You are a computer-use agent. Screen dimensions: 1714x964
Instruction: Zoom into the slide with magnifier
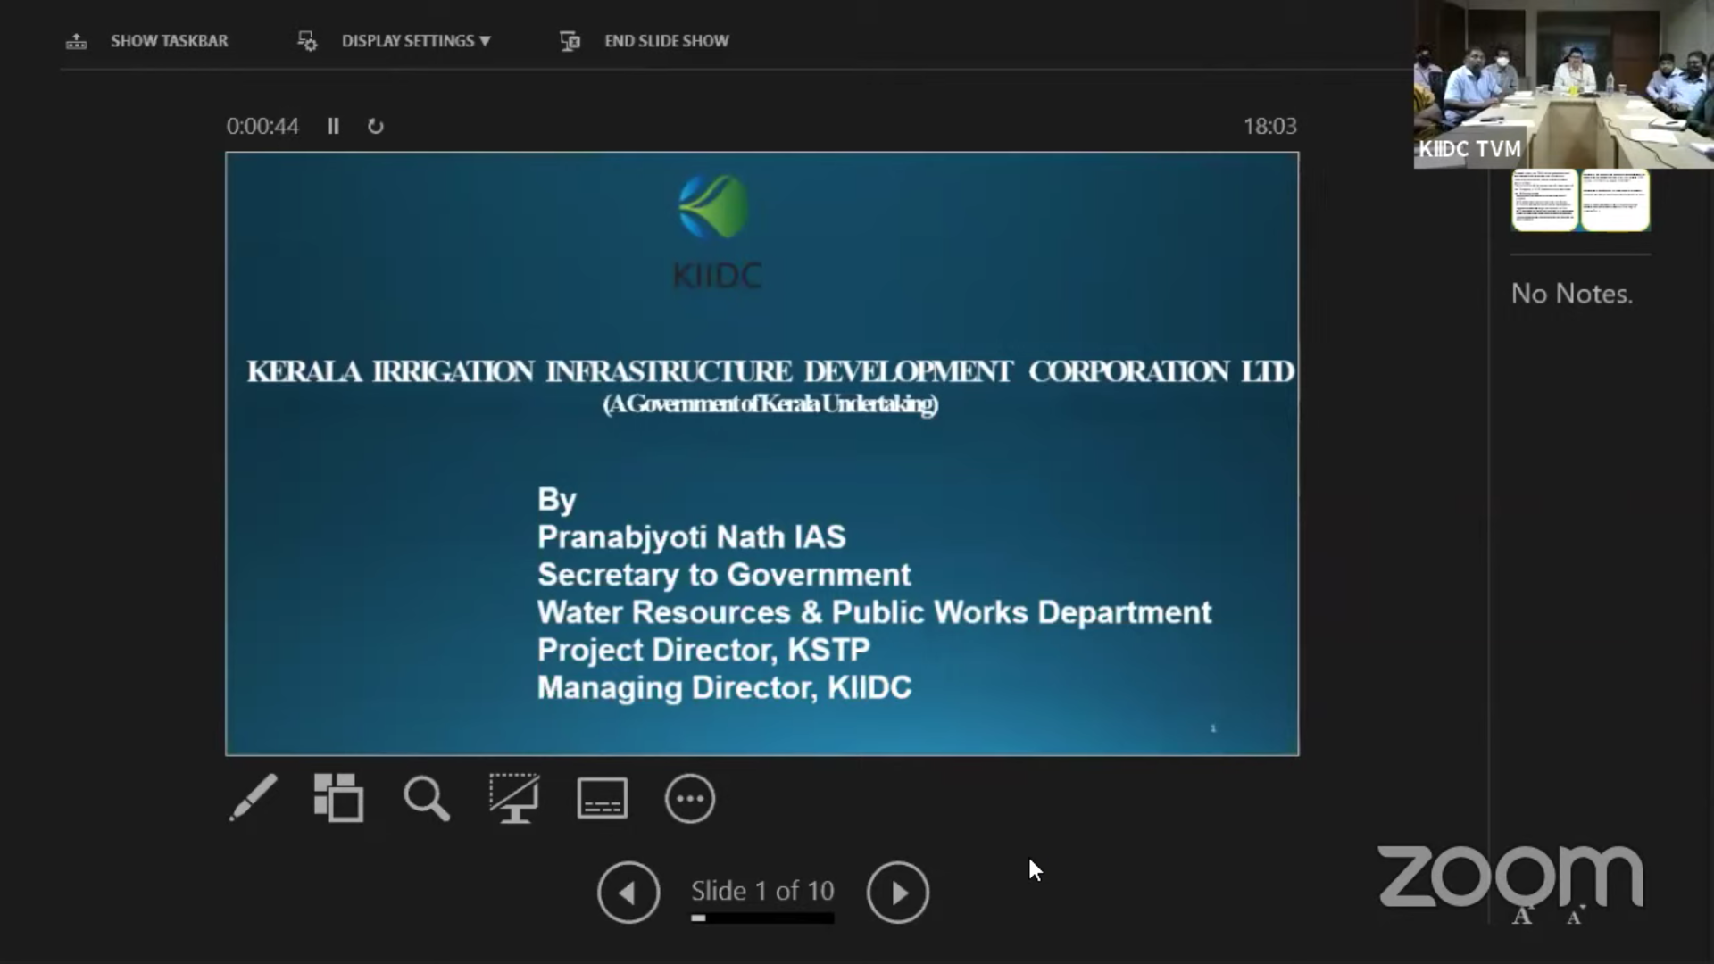click(427, 798)
